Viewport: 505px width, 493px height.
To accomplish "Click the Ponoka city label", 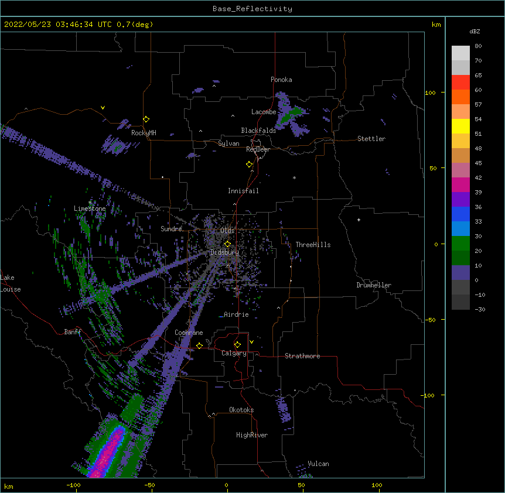I will pos(281,80).
